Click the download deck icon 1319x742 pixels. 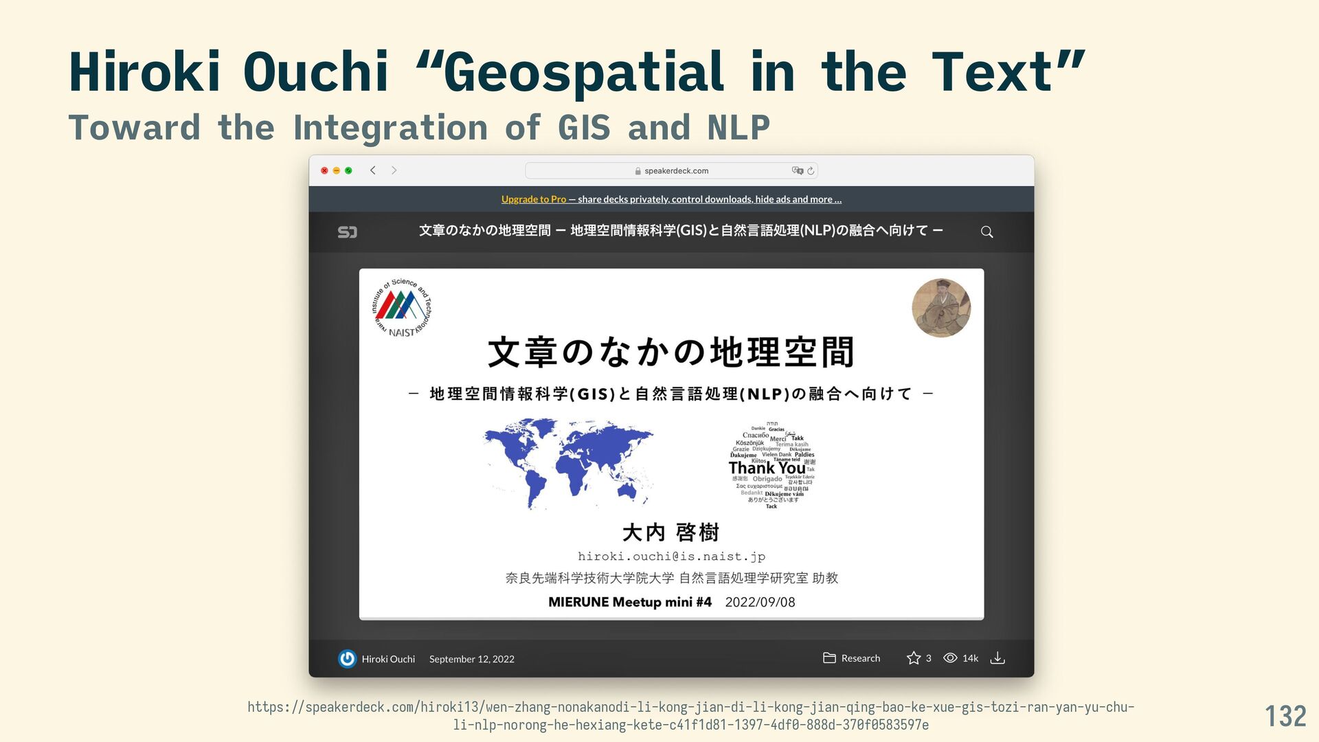997,658
